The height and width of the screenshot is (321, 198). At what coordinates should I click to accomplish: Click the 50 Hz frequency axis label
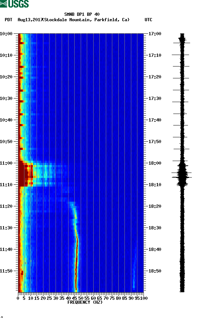[81, 298]
